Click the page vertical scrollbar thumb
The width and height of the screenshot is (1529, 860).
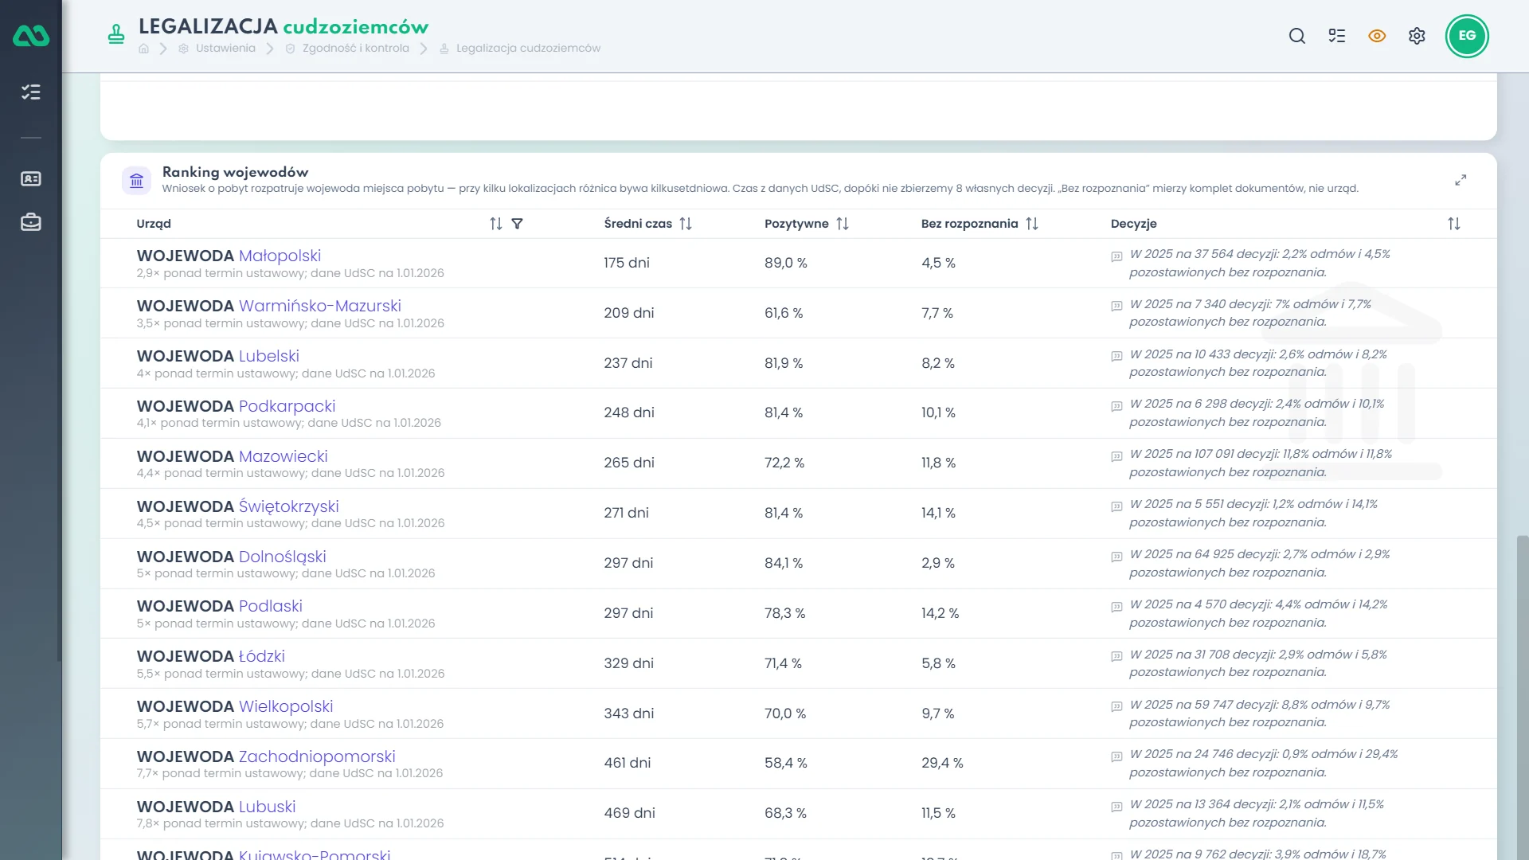coord(1523,698)
